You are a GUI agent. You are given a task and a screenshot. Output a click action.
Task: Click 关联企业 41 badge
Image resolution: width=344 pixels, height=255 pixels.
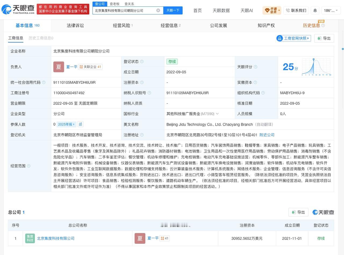tap(90, 67)
